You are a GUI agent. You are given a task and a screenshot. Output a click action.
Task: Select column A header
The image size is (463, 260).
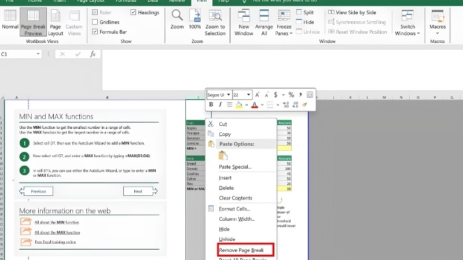pos(17,97)
